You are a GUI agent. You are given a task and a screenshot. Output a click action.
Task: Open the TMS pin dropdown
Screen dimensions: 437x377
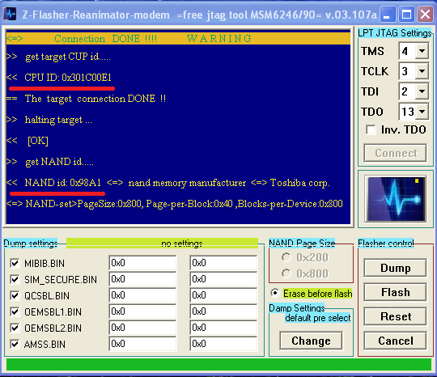(422, 51)
